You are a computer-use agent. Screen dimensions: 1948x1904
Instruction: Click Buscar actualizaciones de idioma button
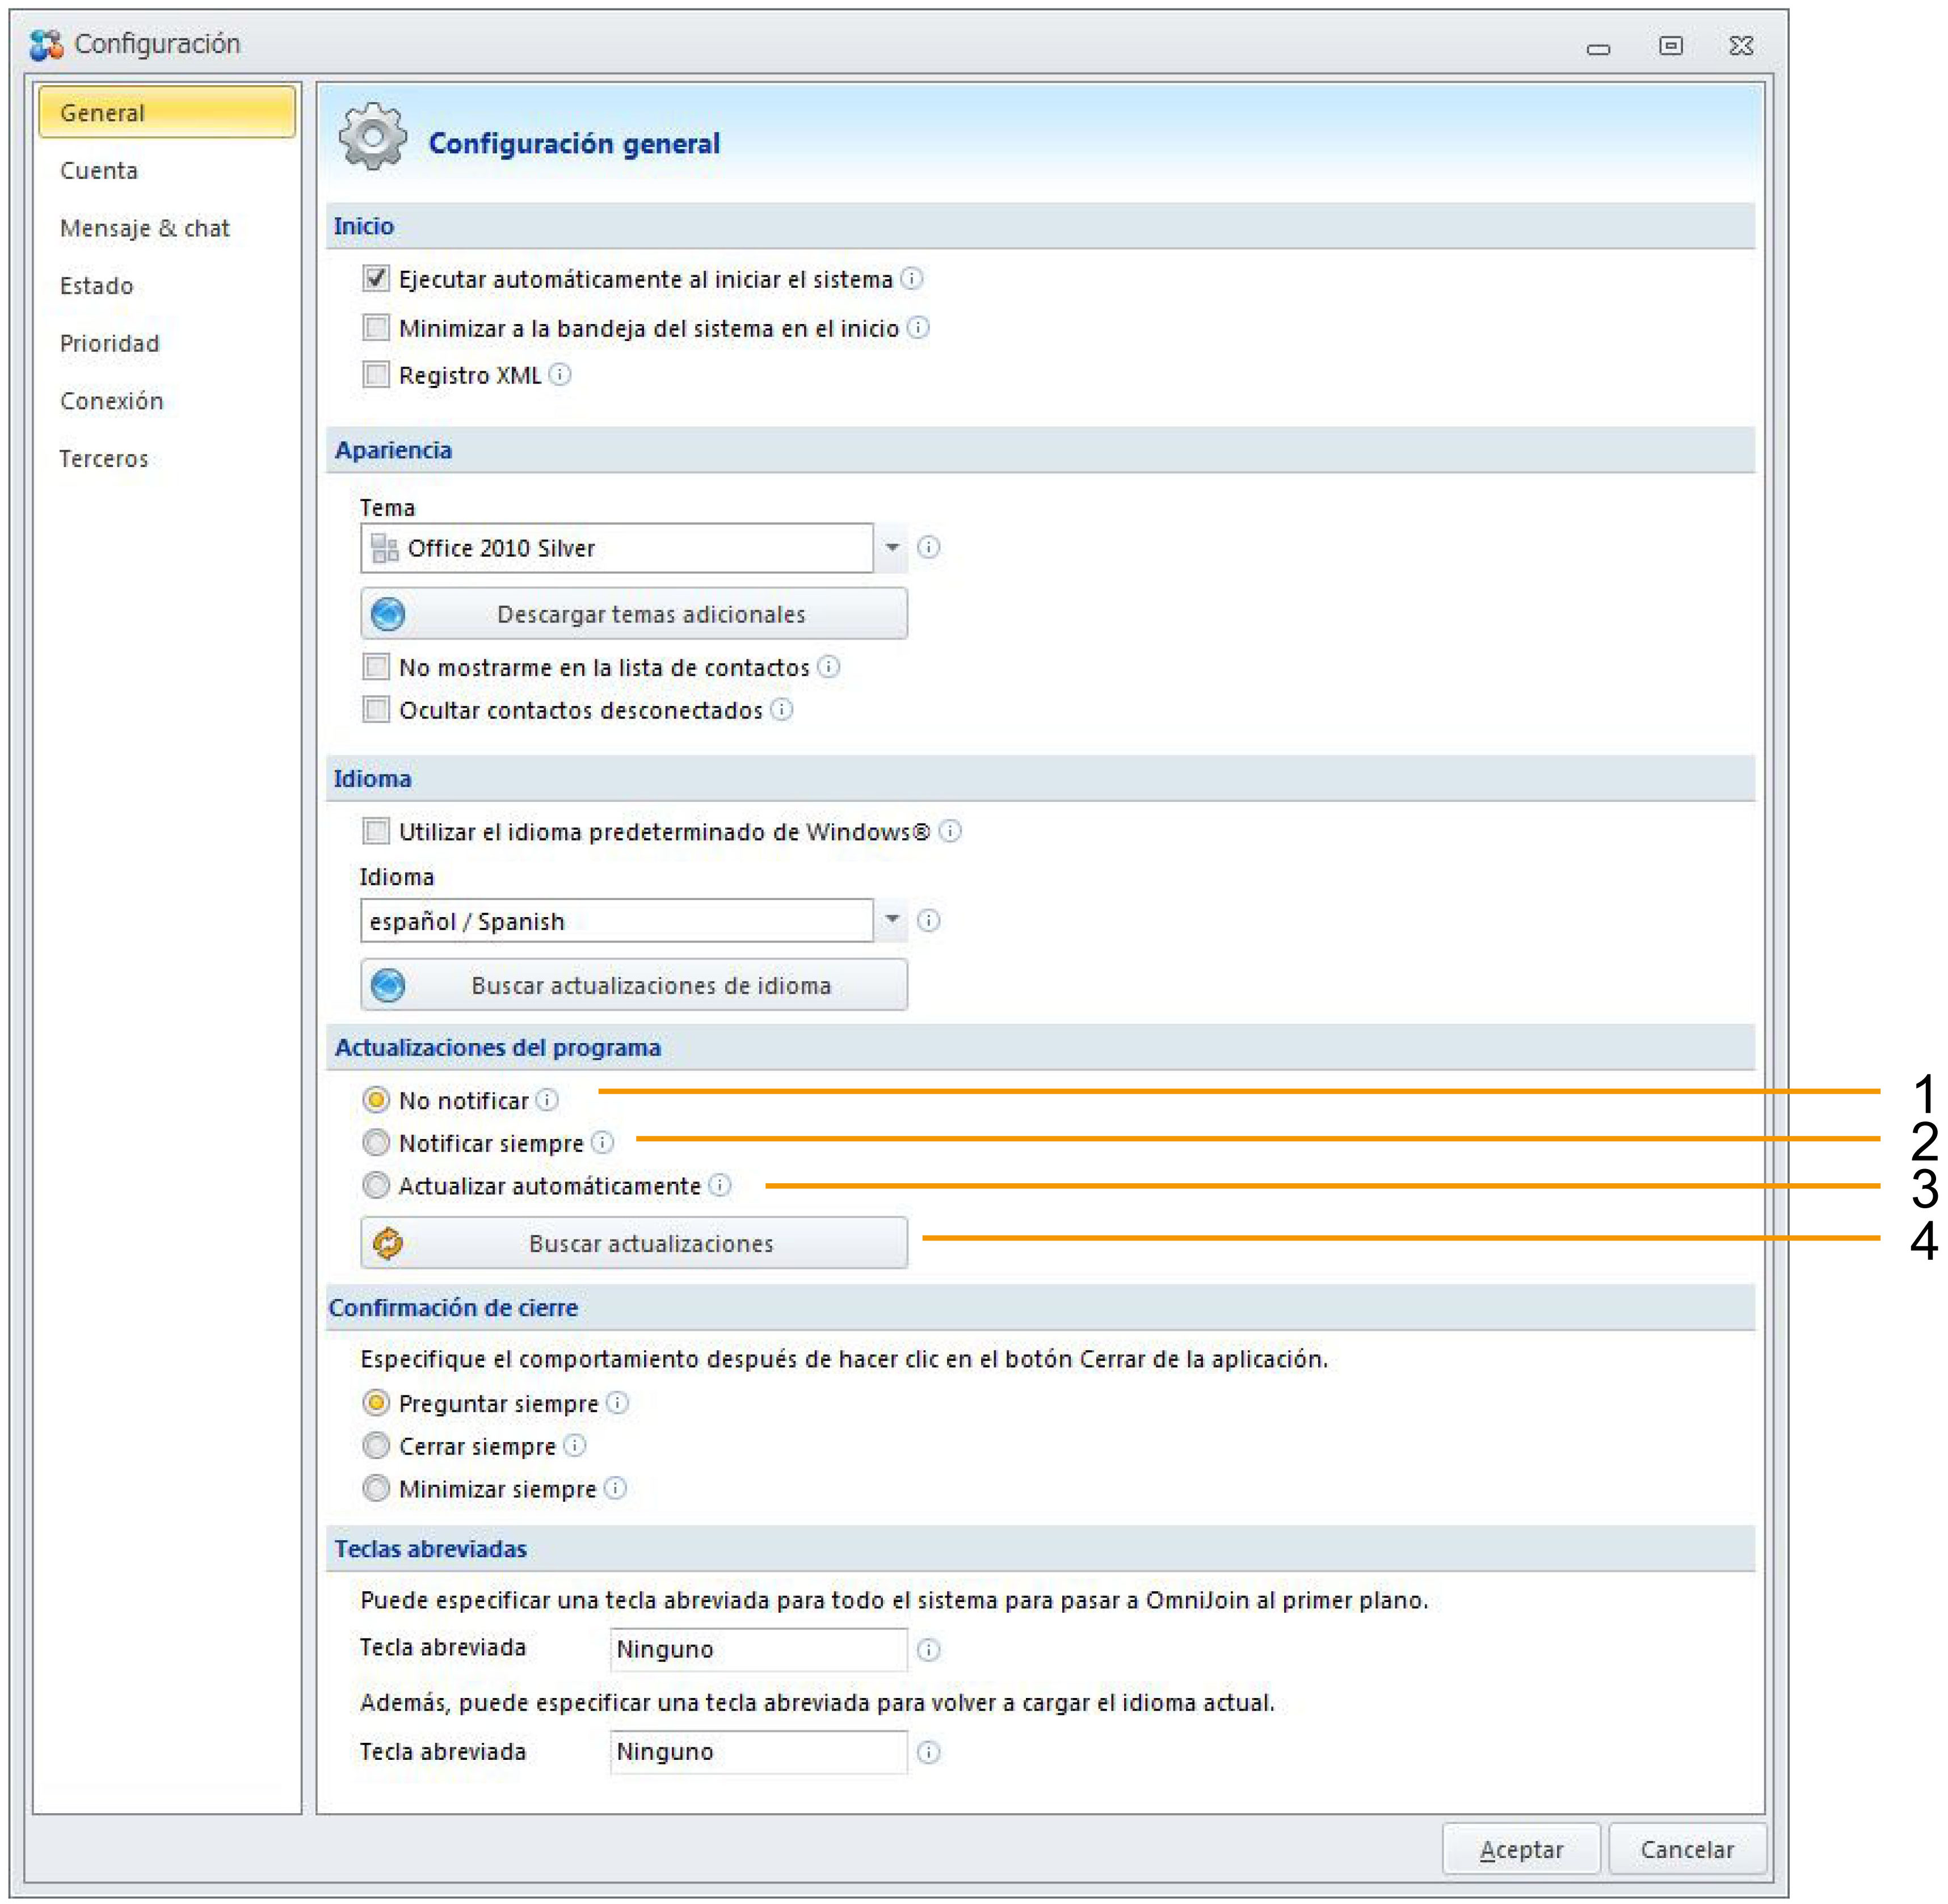pos(634,985)
